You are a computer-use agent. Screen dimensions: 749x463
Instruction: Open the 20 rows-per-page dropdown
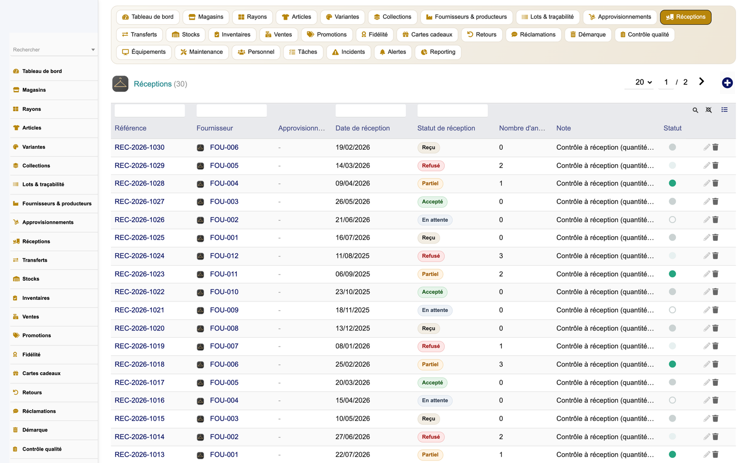tap(643, 82)
